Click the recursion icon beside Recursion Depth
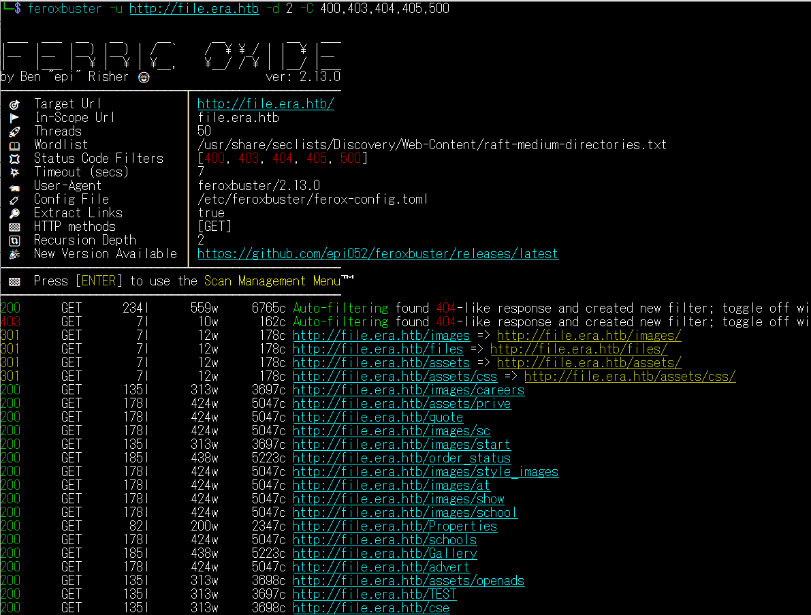 pos(14,240)
